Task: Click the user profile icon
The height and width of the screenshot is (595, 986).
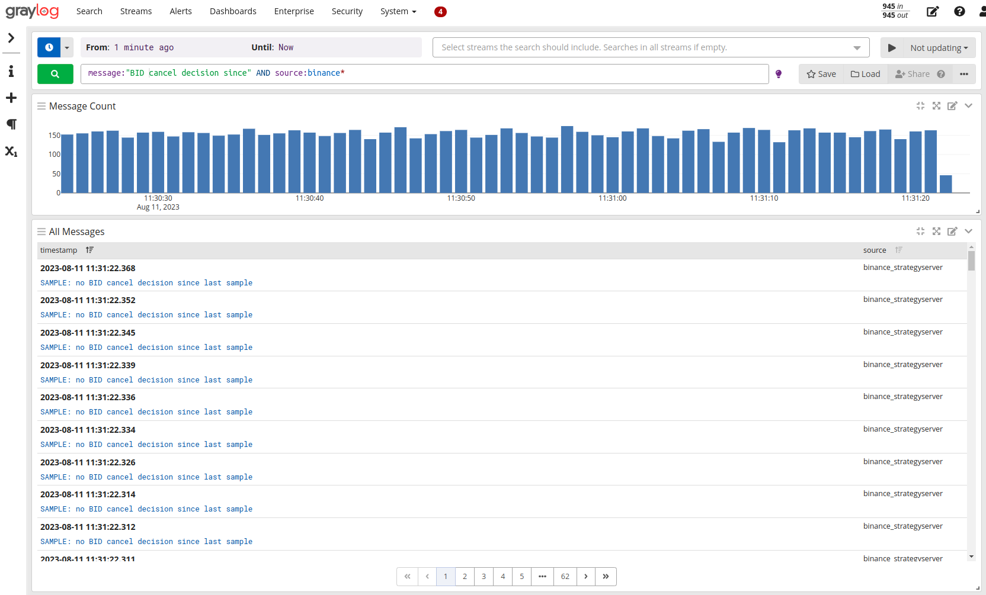Action: [982, 11]
